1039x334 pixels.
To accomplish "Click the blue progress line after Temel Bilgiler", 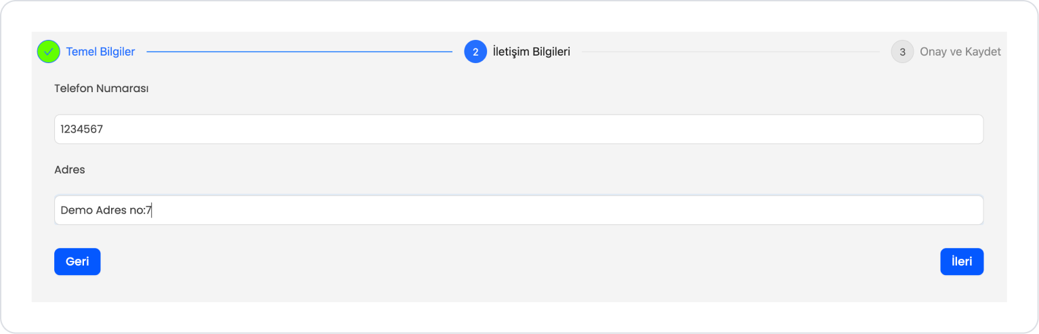I will pos(299,51).
